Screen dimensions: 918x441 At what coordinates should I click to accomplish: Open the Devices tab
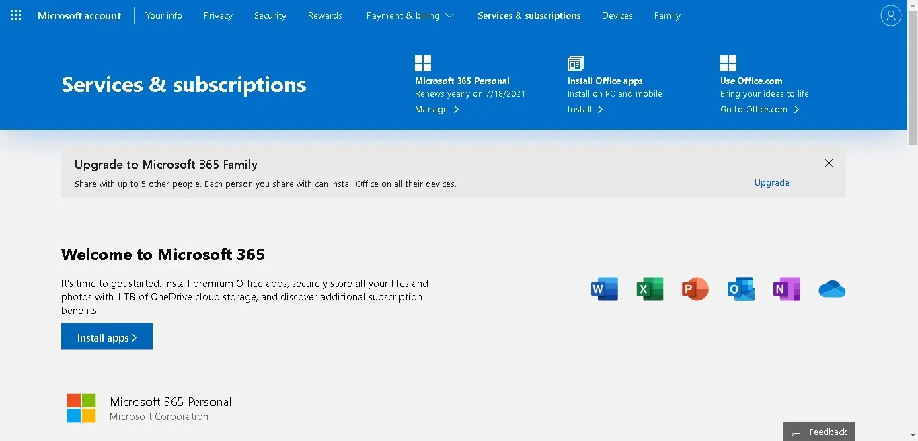tap(617, 15)
